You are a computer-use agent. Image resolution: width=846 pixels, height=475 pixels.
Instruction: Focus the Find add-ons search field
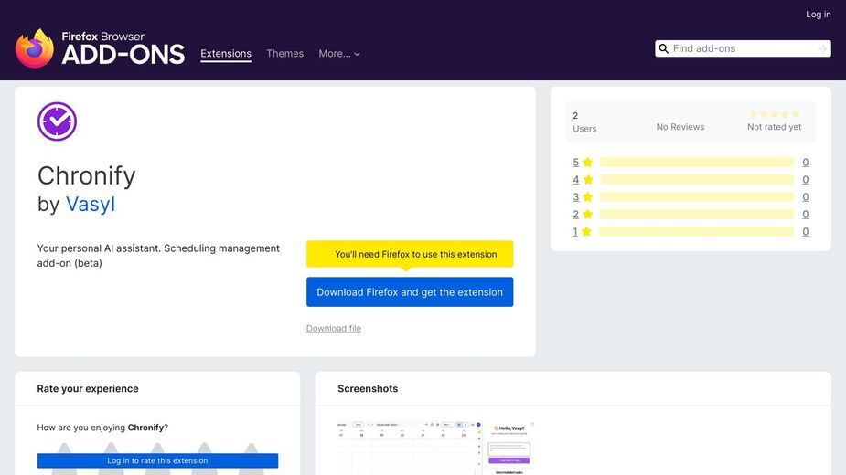pyautogui.click(x=743, y=48)
